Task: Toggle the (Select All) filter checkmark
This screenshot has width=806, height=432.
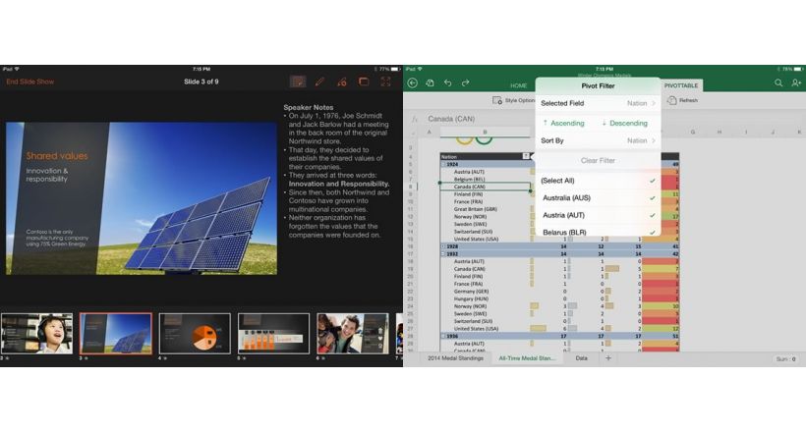Action: click(653, 181)
